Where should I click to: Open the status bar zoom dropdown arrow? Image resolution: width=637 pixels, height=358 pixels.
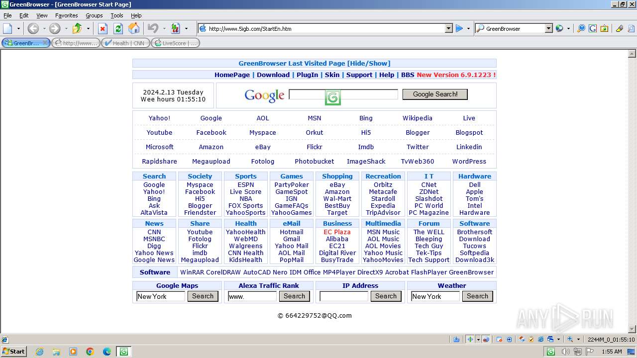pyautogui.click(x=578, y=339)
